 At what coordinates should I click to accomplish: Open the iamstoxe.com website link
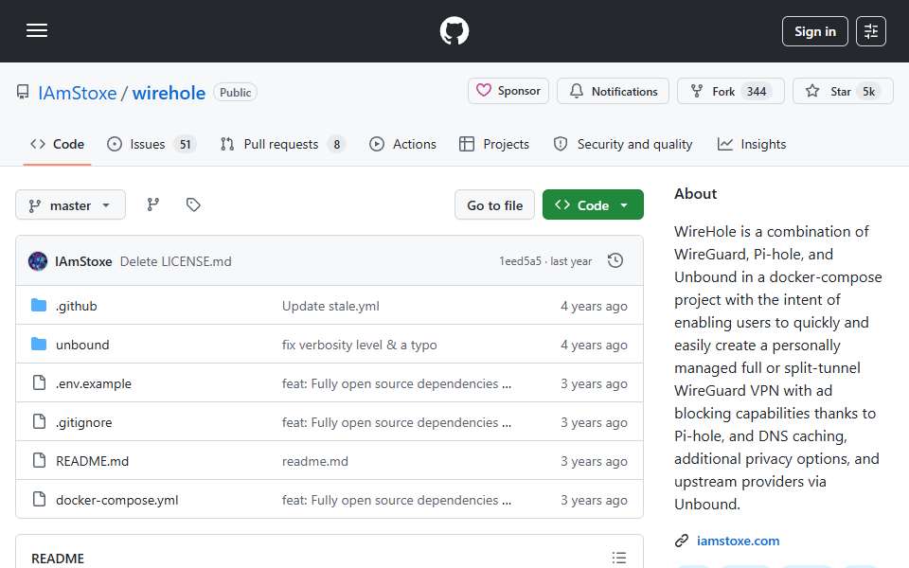(738, 541)
